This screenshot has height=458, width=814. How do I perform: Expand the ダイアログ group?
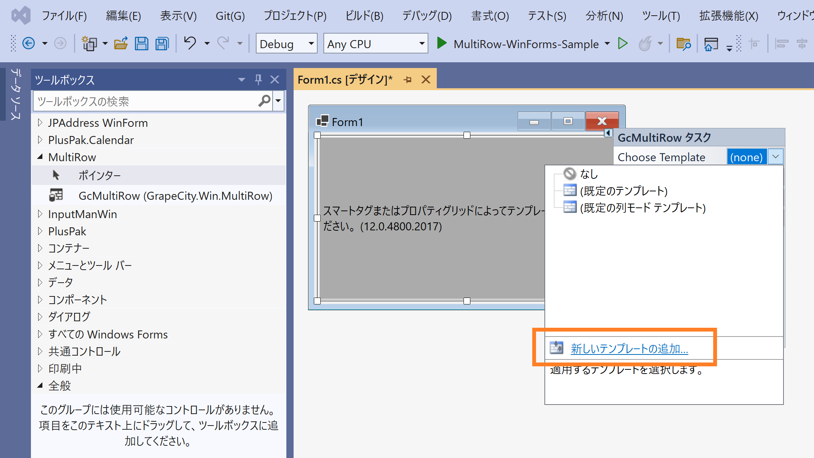40,317
